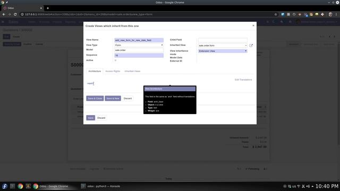Click the site info icon in address bar
This screenshot has height=191, width=340.
pos(22,14)
